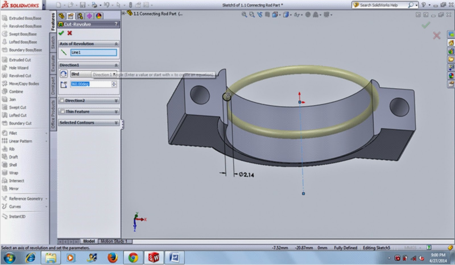Collapse the Axis of Revolution section
The height and width of the screenshot is (265, 455).
tap(117, 44)
